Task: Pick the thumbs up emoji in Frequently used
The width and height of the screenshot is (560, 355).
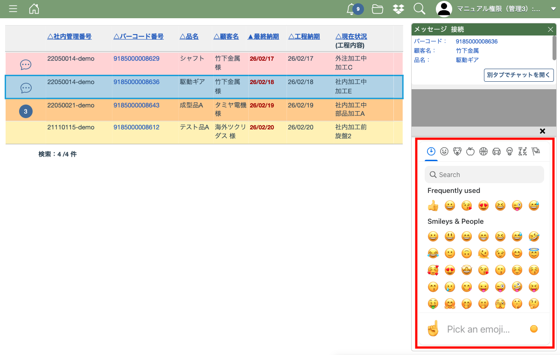Action: click(433, 206)
